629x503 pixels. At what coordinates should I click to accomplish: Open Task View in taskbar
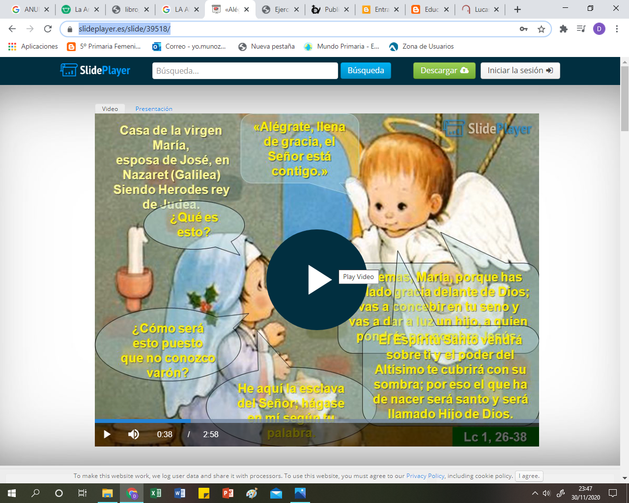point(83,493)
